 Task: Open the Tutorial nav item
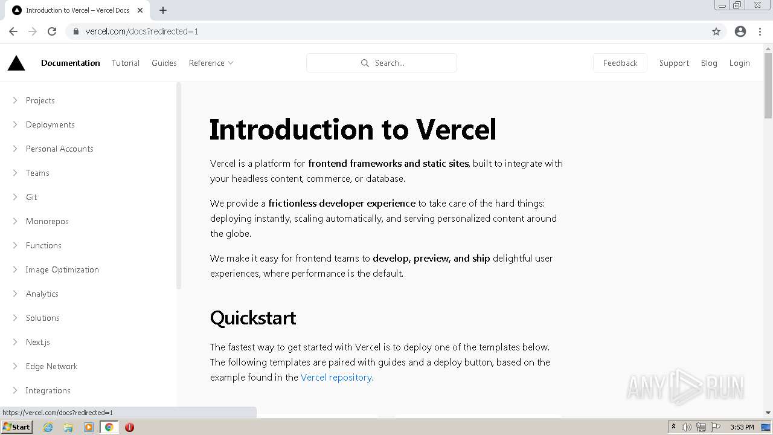(x=126, y=63)
